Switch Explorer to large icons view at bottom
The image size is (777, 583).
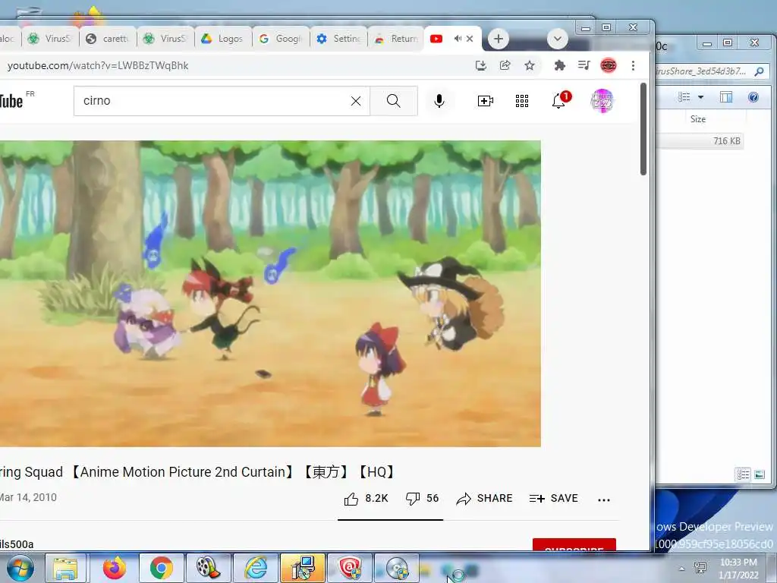tap(759, 474)
